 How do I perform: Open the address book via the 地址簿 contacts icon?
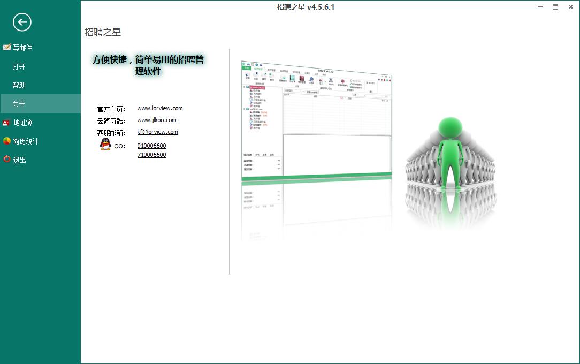tap(7, 122)
